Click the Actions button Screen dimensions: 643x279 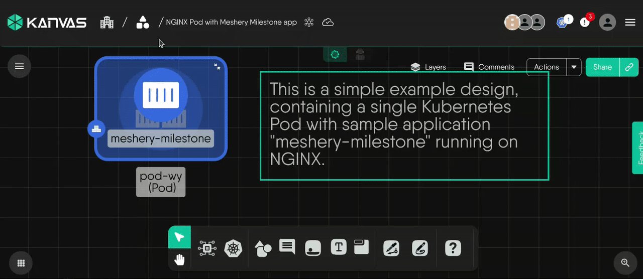[547, 67]
